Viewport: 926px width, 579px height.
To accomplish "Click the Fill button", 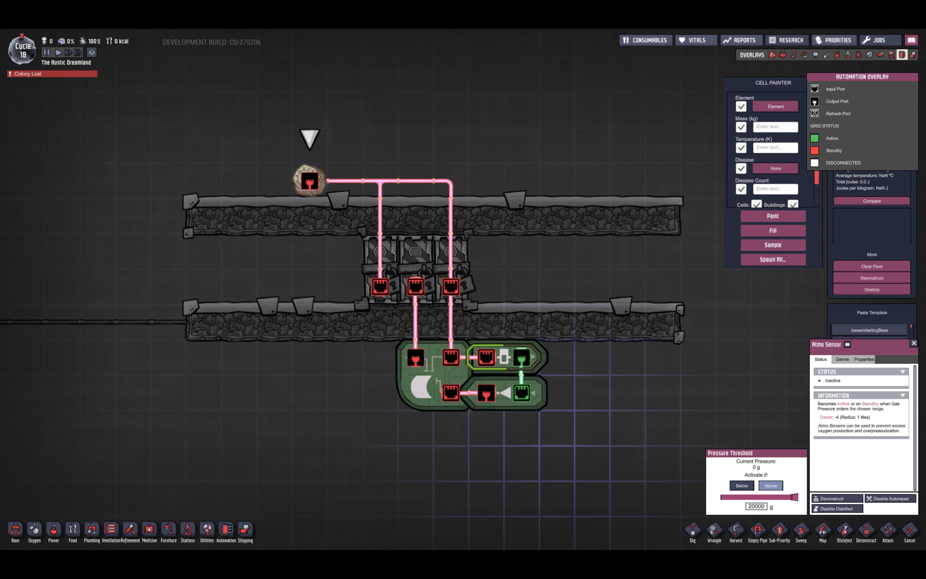I will (773, 231).
